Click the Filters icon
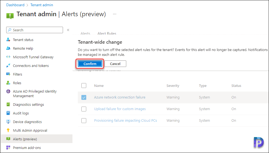 (8, 74)
